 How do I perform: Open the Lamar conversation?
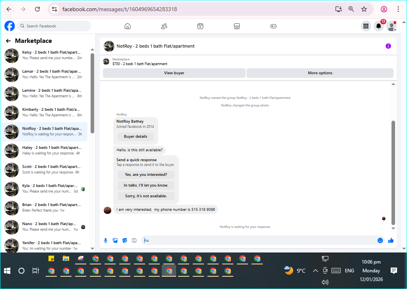pos(45,74)
